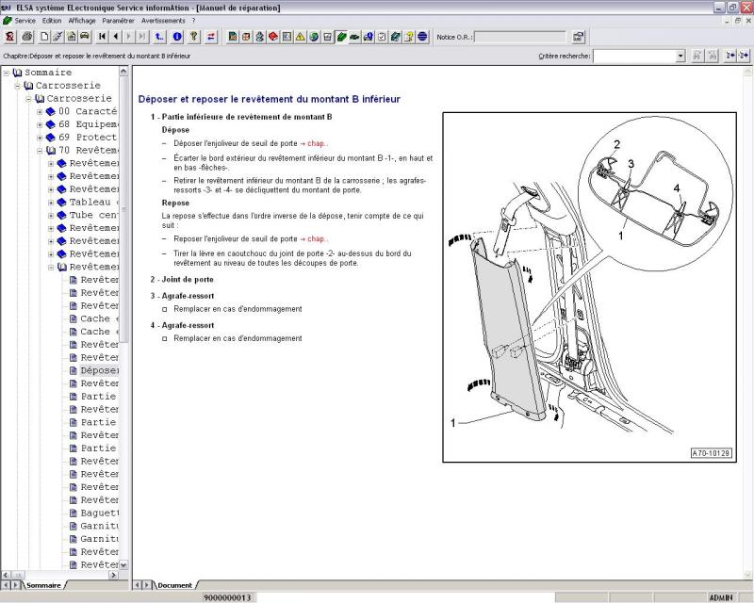Click the blue information circle icon
The width and height of the screenshot is (754, 603).
pyautogui.click(x=177, y=37)
